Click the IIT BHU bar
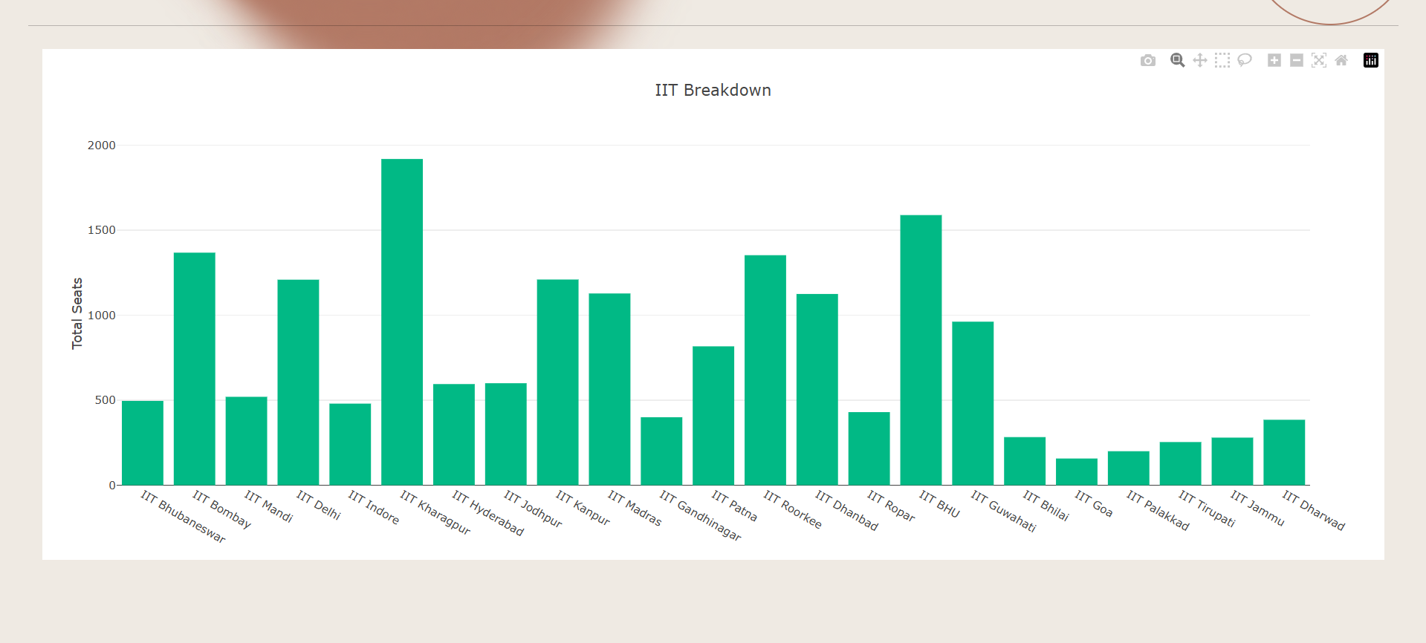This screenshot has width=1426, height=643. tap(921, 350)
